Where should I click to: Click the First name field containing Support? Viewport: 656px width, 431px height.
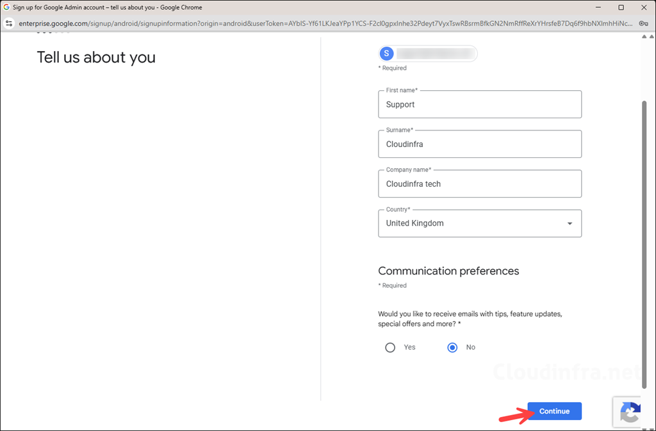(x=480, y=104)
